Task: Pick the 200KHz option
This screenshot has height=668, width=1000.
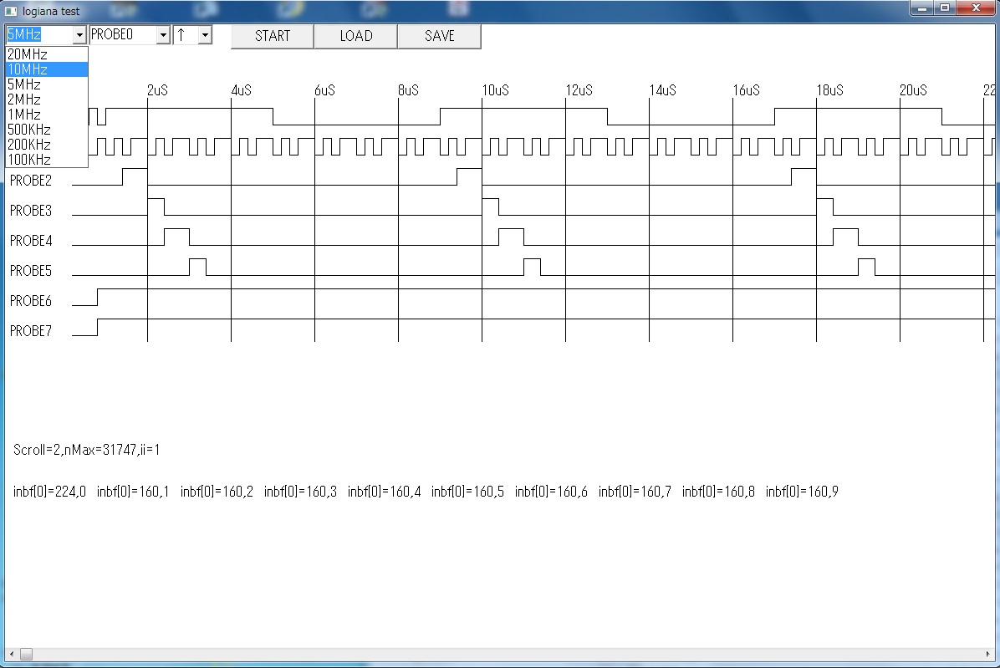Action: (47, 145)
